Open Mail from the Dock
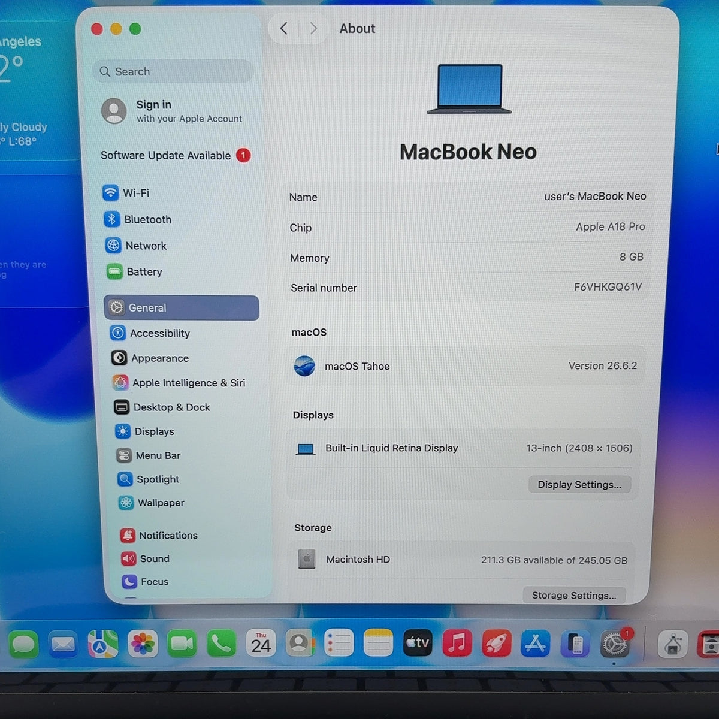719x719 pixels. (x=63, y=644)
